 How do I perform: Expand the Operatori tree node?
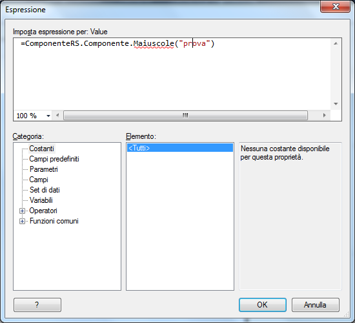(22, 211)
